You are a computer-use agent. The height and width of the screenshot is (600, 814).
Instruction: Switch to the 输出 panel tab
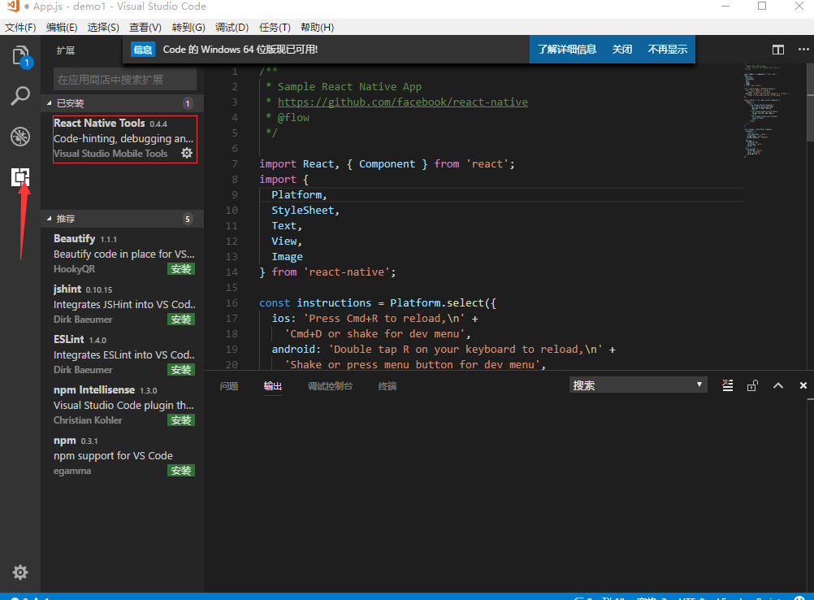click(x=272, y=386)
